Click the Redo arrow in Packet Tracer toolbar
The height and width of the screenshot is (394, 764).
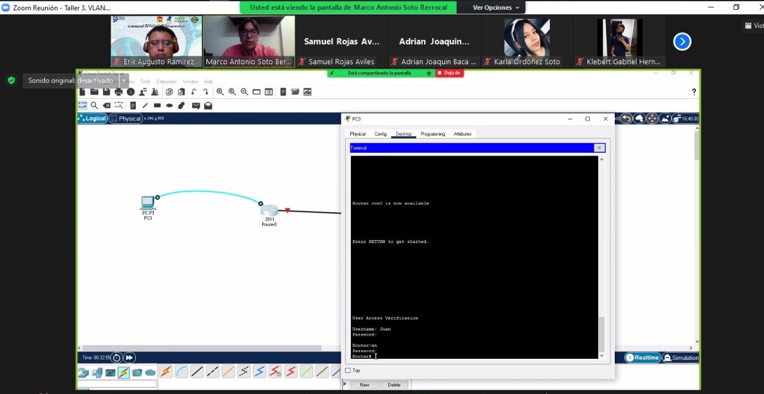tap(206, 92)
